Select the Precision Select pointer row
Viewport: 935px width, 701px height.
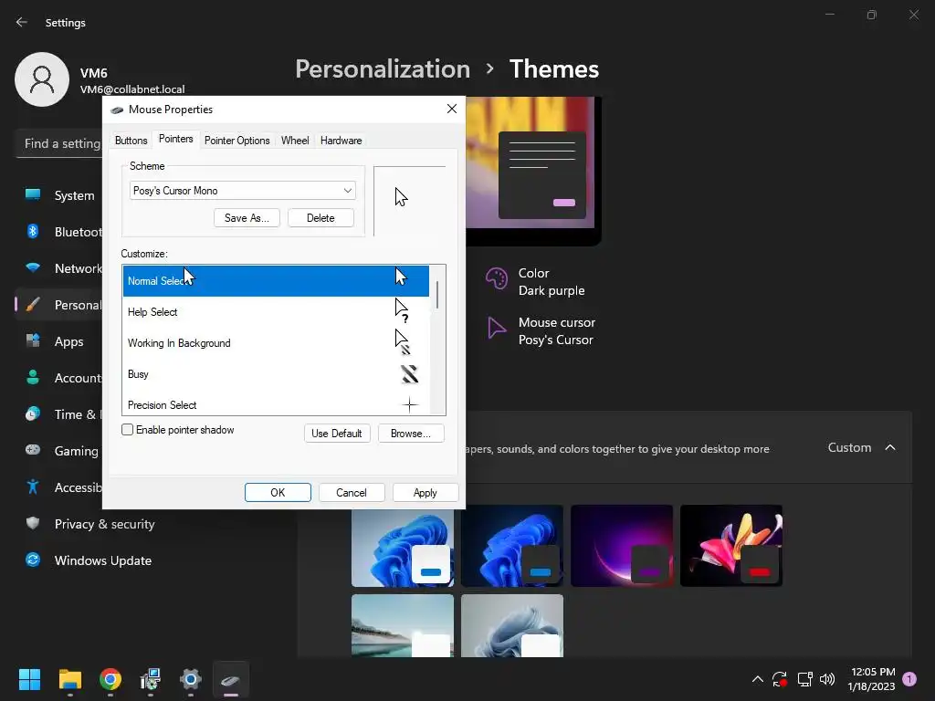276,404
